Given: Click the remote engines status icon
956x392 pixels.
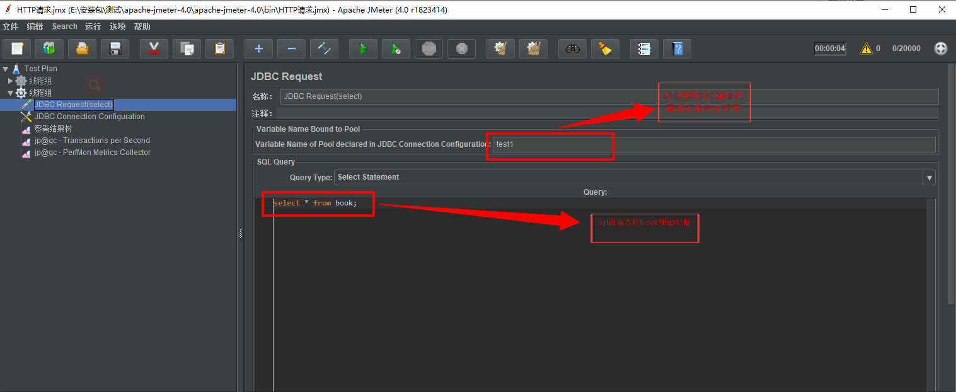Looking at the screenshot, I should click(940, 49).
